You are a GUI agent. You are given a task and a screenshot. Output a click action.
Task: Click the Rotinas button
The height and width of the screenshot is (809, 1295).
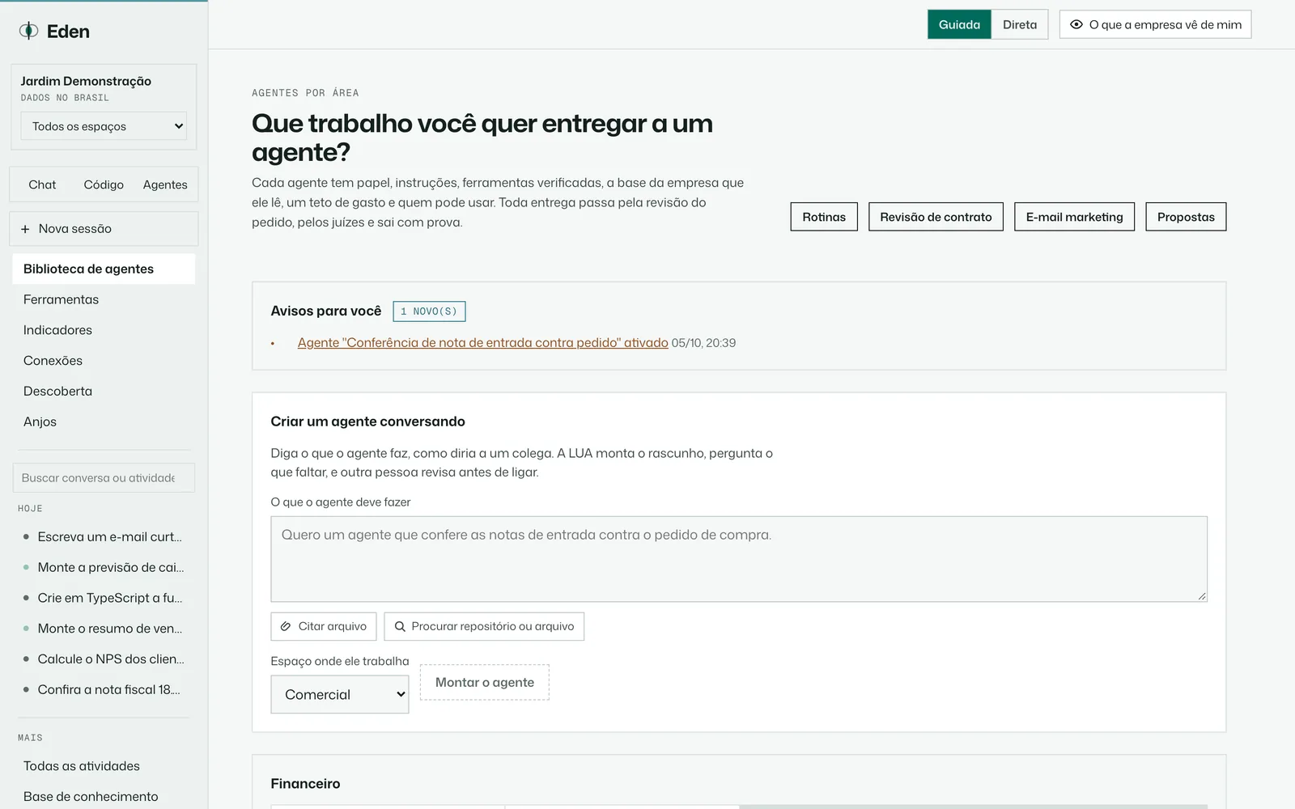pyautogui.click(x=824, y=217)
